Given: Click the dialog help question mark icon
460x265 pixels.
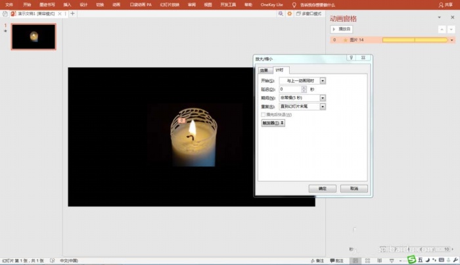Looking at the screenshot, I should [352, 58].
